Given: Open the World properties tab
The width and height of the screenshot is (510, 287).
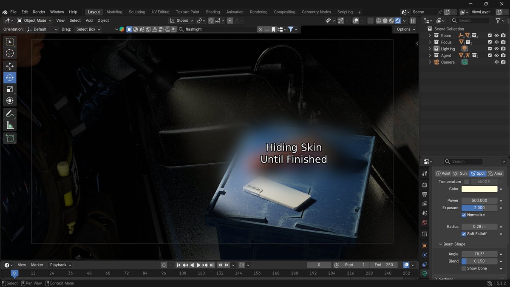Looking at the screenshot, I should click(x=425, y=222).
